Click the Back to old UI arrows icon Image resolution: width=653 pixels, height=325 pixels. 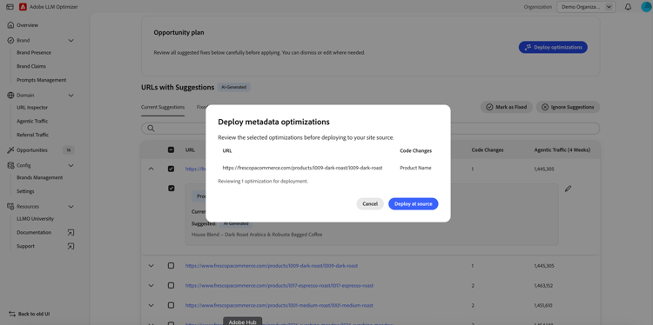click(x=12, y=314)
